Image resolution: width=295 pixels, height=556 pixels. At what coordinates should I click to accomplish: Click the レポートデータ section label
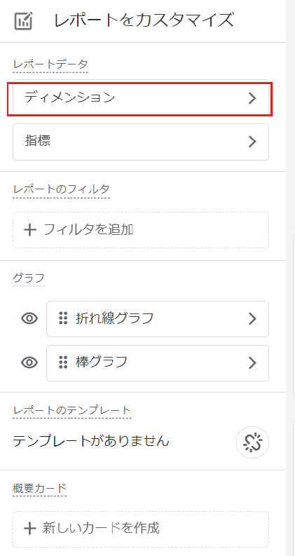50,65
